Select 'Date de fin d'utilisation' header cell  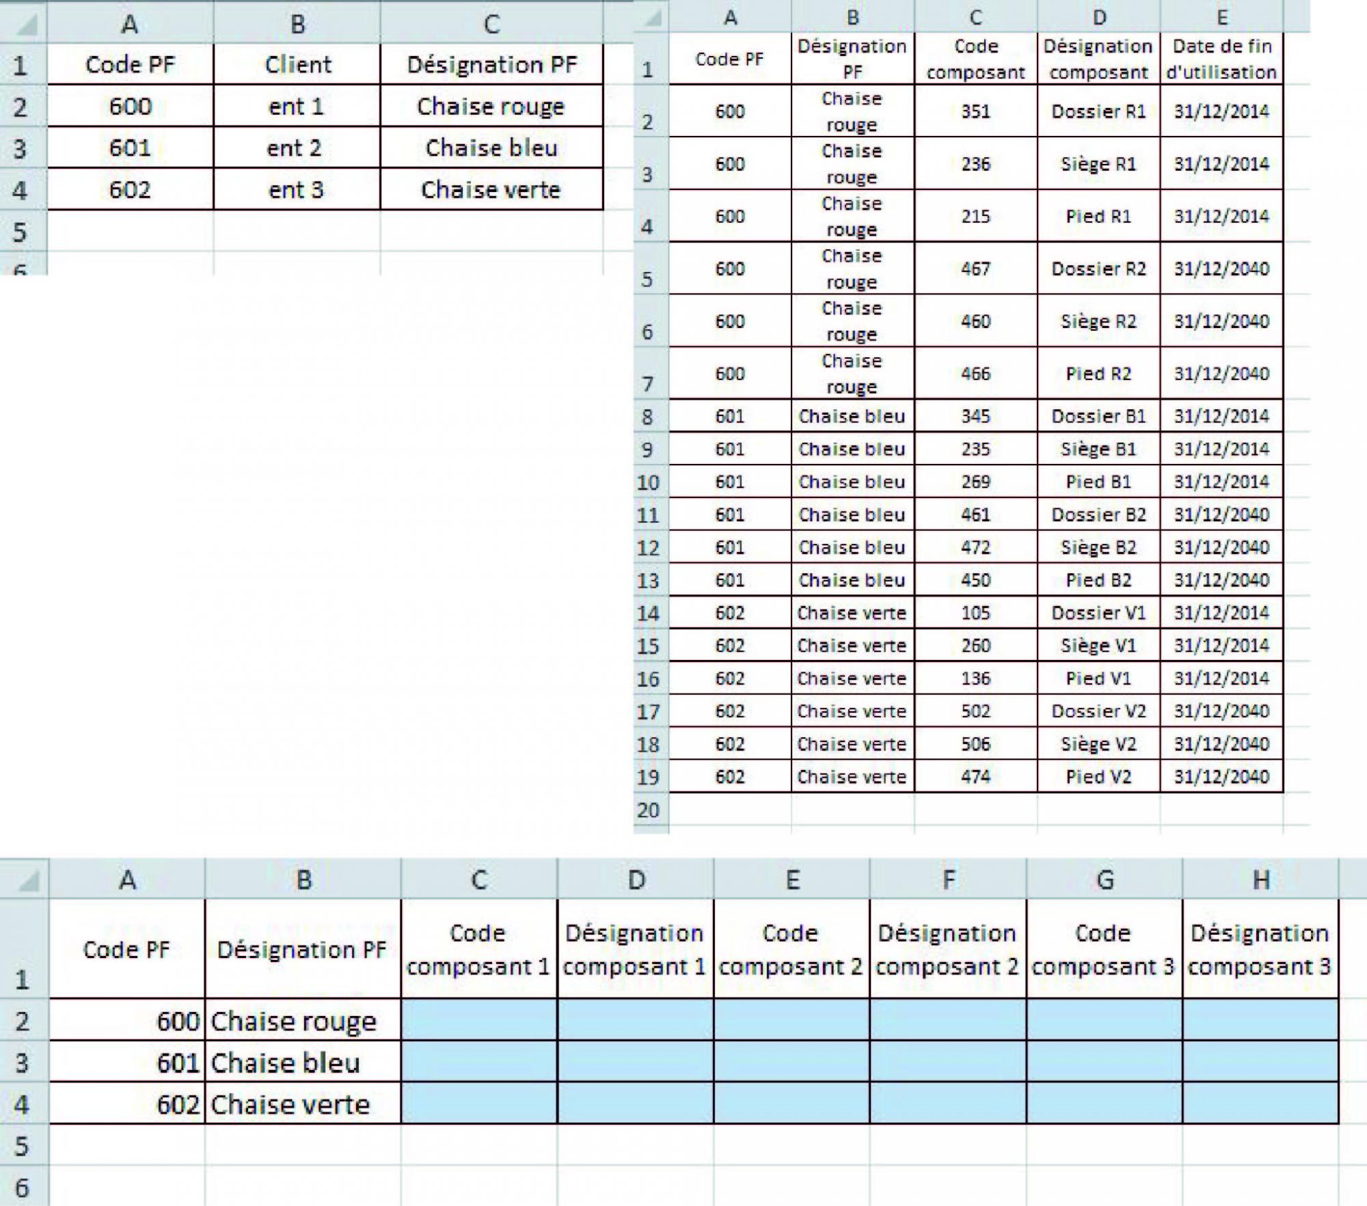pos(1221,59)
